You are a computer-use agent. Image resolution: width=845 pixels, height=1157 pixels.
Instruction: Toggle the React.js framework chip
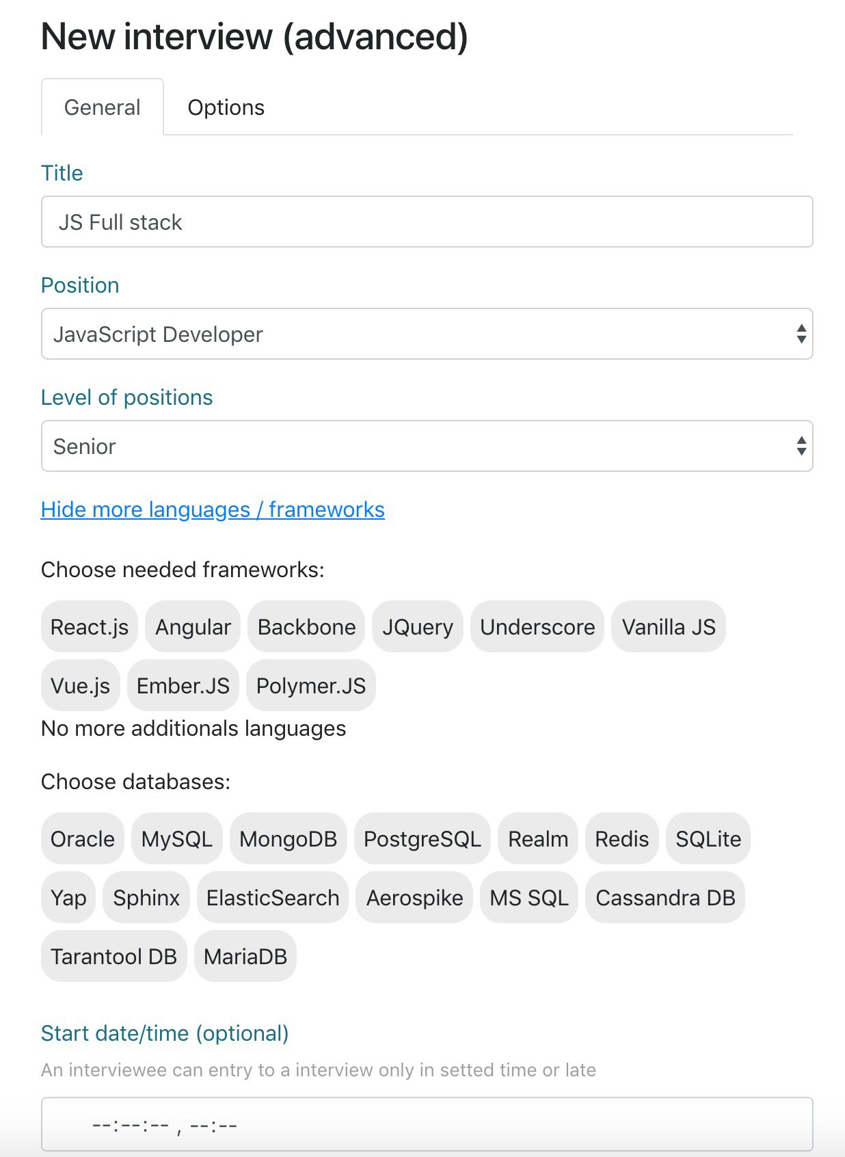pyautogui.click(x=90, y=626)
